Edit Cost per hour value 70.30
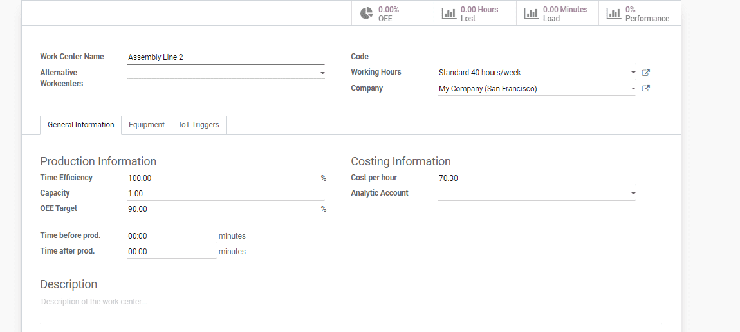 (536, 178)
